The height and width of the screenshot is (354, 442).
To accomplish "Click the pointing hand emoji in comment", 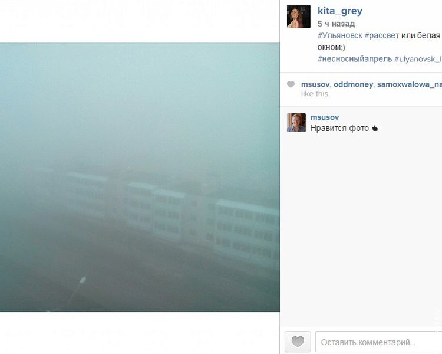I will 375,129.
